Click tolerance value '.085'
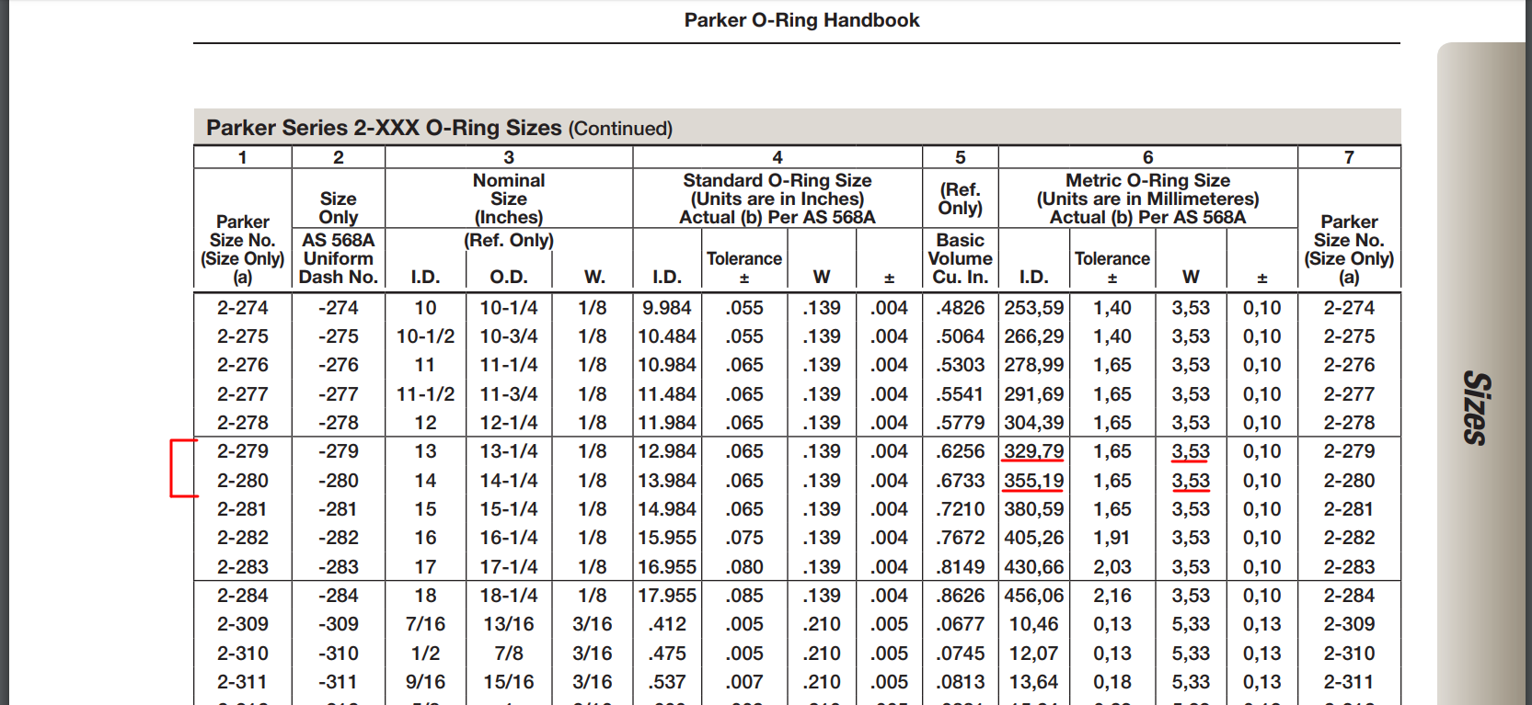This screenshot has width=1532, height=705. click(x=744, y=596)
